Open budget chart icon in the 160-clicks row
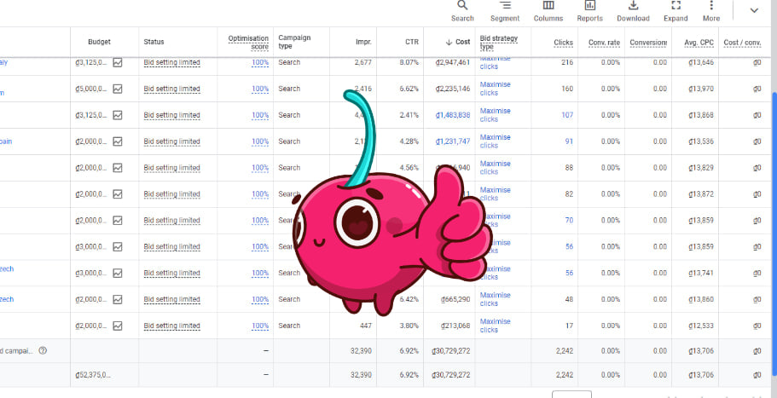777x398 pixels. 118,89
